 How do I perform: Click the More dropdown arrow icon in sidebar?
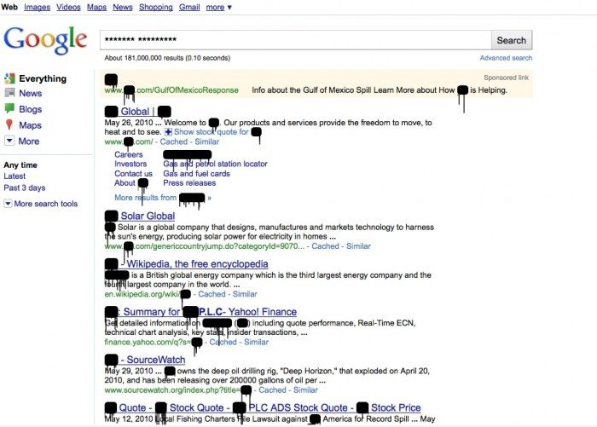(x=9, y=141)
